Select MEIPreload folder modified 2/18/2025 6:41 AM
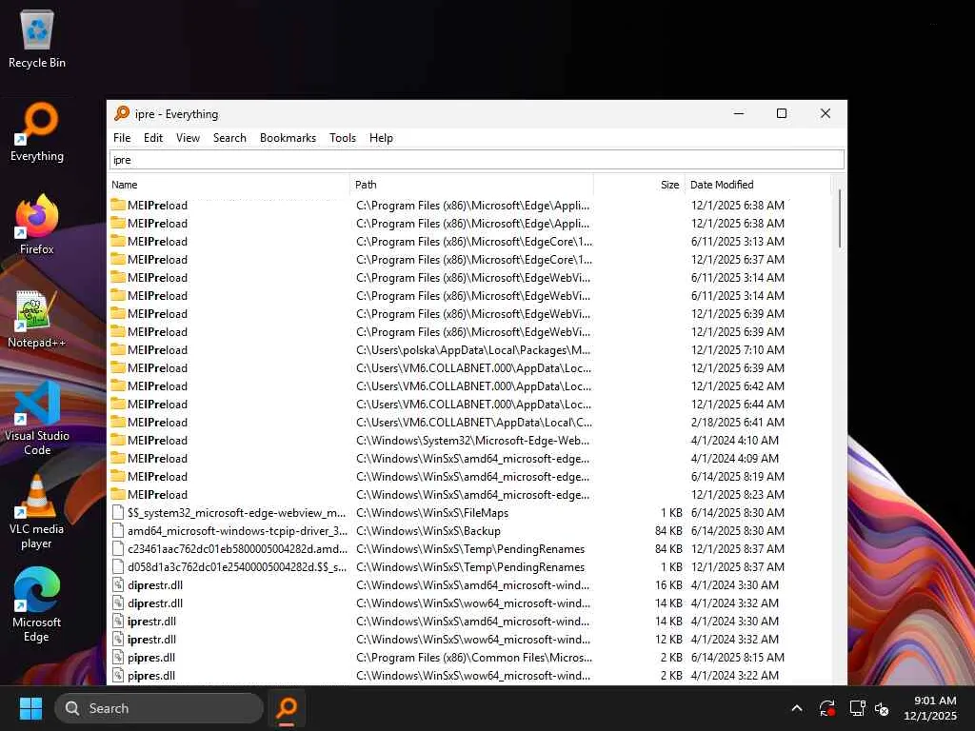Image resolution: width=975 pixels, height=731 pixels. [157, 422]
